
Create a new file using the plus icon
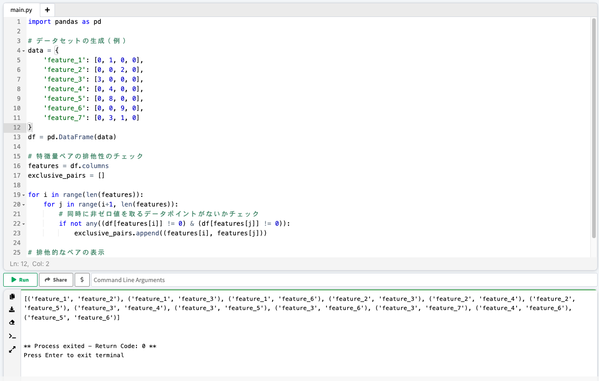(x=47, y=10)
